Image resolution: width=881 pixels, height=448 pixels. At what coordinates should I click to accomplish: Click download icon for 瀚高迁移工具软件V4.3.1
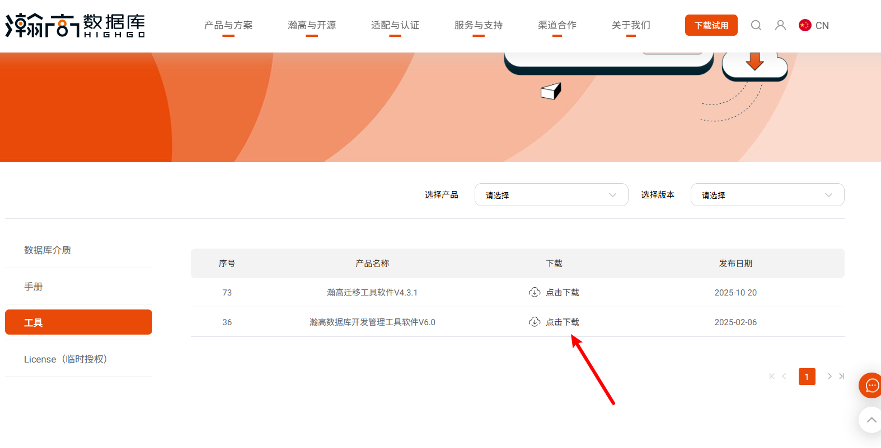535,292
